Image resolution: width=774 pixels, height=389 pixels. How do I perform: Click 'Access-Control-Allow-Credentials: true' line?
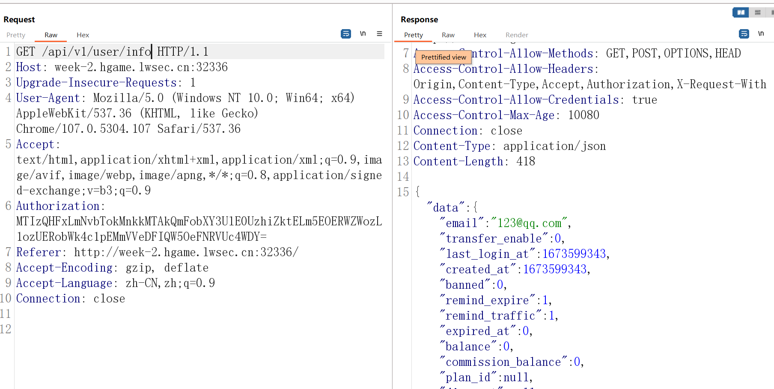535,100
